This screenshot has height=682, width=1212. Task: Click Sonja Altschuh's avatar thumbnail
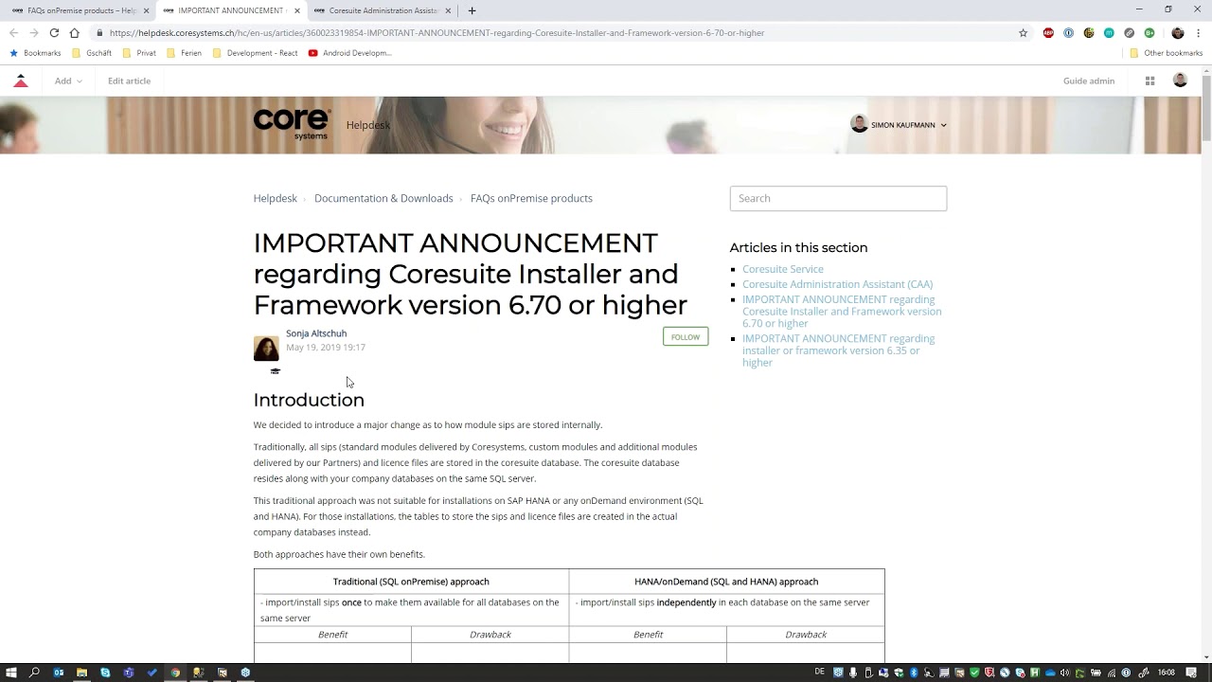(266, 348)
